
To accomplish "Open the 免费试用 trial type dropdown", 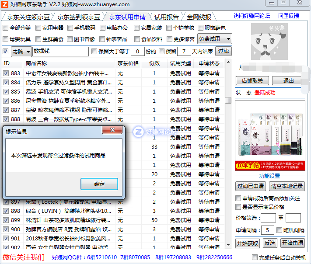I will [215, 39].
